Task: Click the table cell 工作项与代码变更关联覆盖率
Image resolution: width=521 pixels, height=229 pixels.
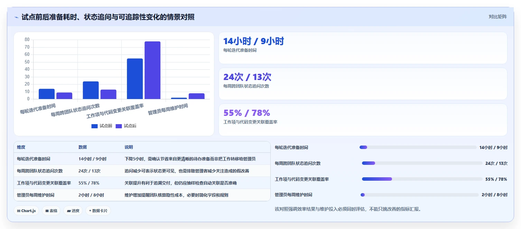Action: (44, 183)
